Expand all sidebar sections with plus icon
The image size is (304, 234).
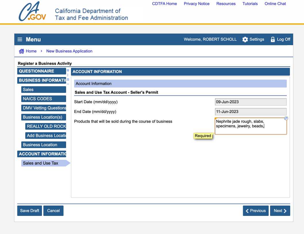click(68, 70)
